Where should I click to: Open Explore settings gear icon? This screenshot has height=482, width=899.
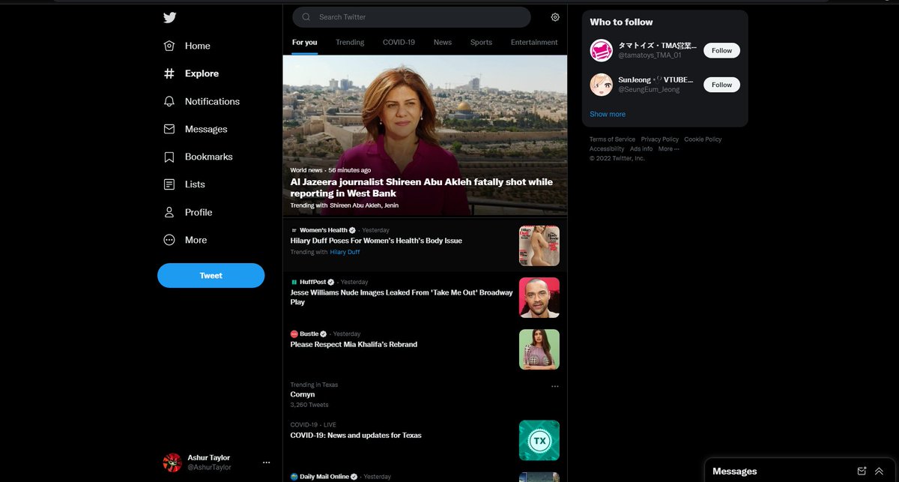(555, 17)
